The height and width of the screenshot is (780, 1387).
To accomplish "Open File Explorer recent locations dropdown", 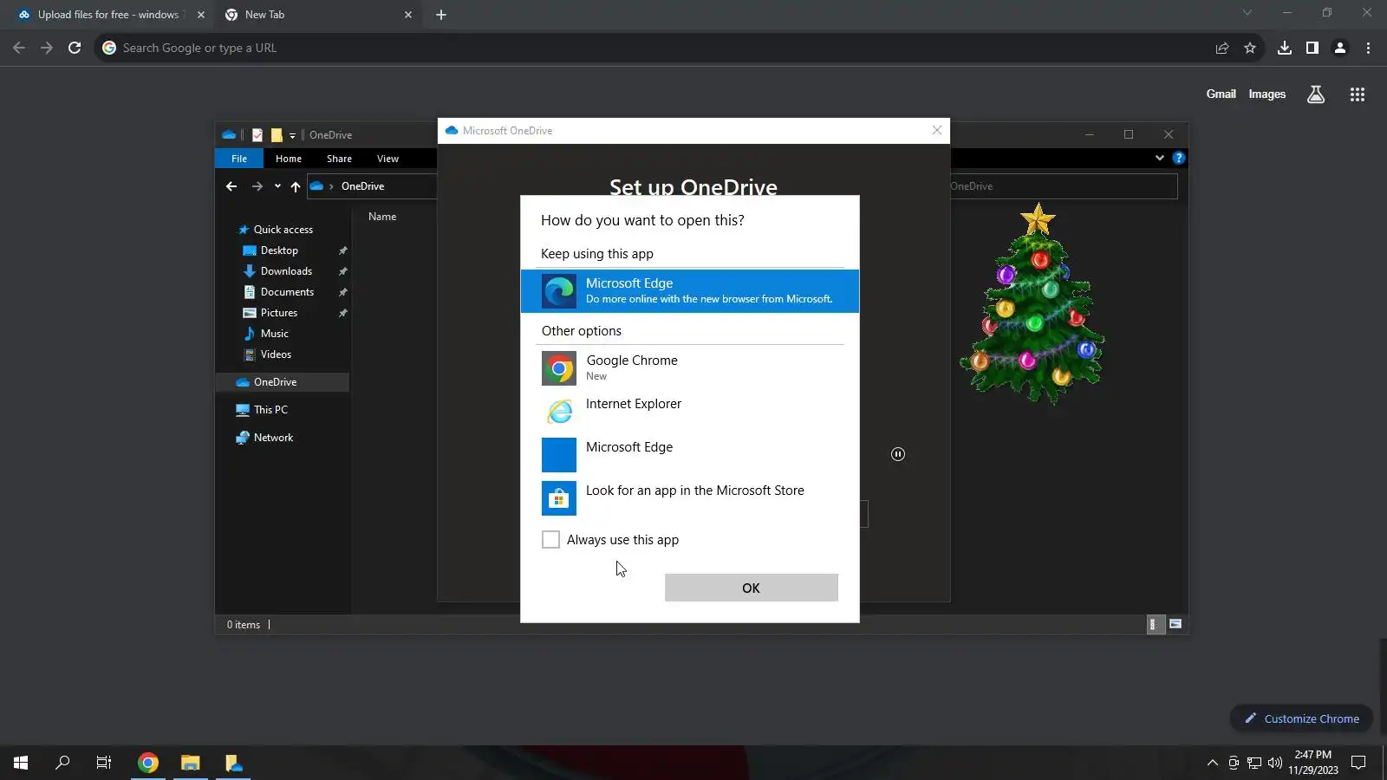I will pyautogui.click(x=277, y=186).
